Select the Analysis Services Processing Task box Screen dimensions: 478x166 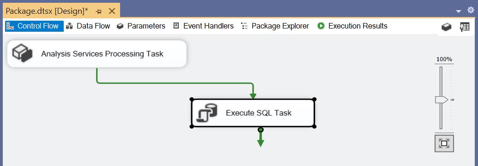pyautogui.click(x=97, y=54)
